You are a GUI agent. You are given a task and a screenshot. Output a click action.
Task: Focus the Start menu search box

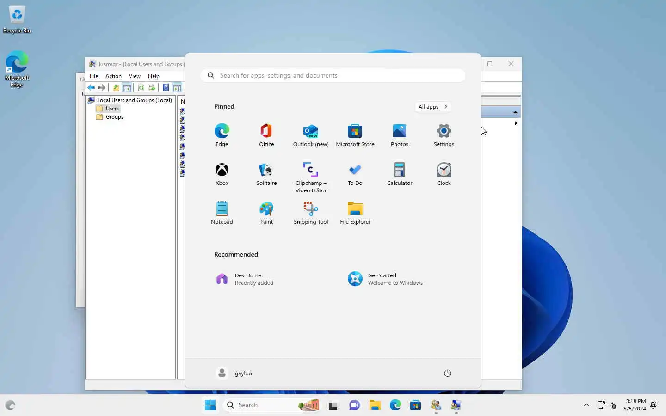click(x=333, y=75)
